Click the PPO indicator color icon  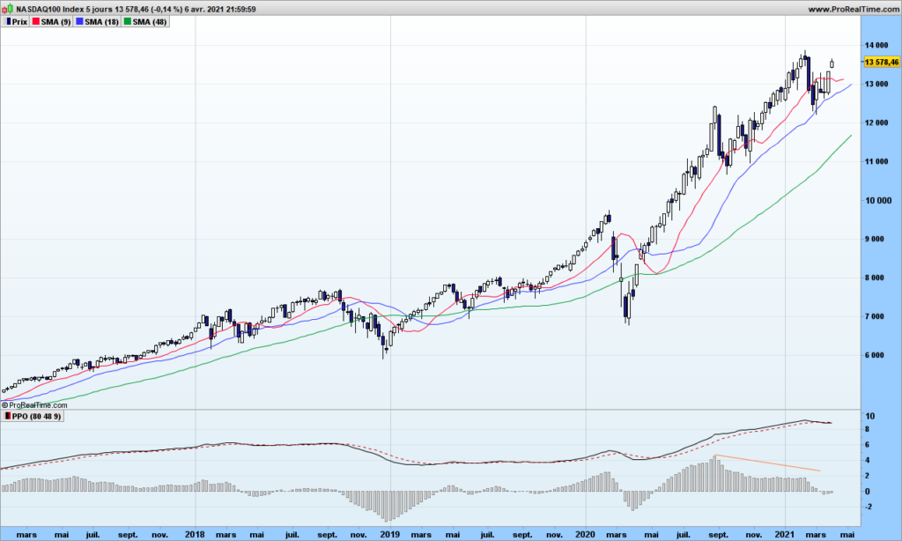pos(7,416)
